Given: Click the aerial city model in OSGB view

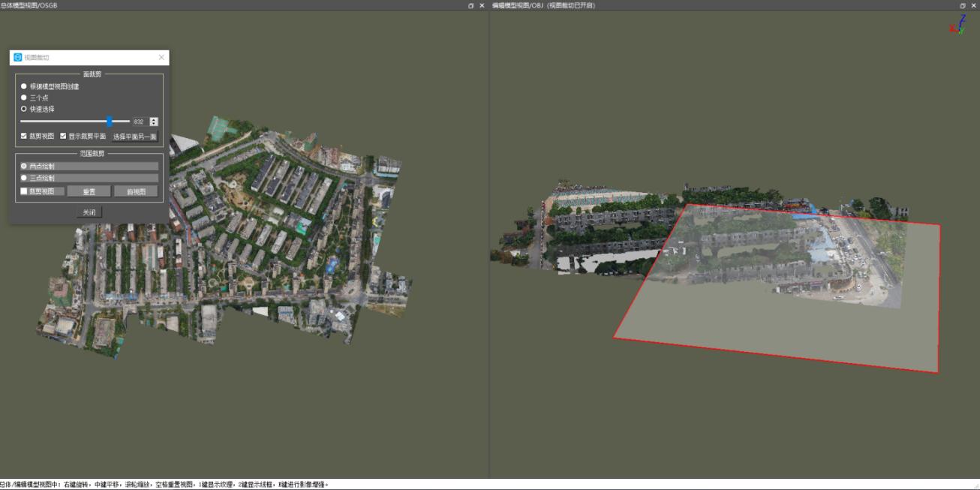Looking at the screenshot, I should coord(225,236).
